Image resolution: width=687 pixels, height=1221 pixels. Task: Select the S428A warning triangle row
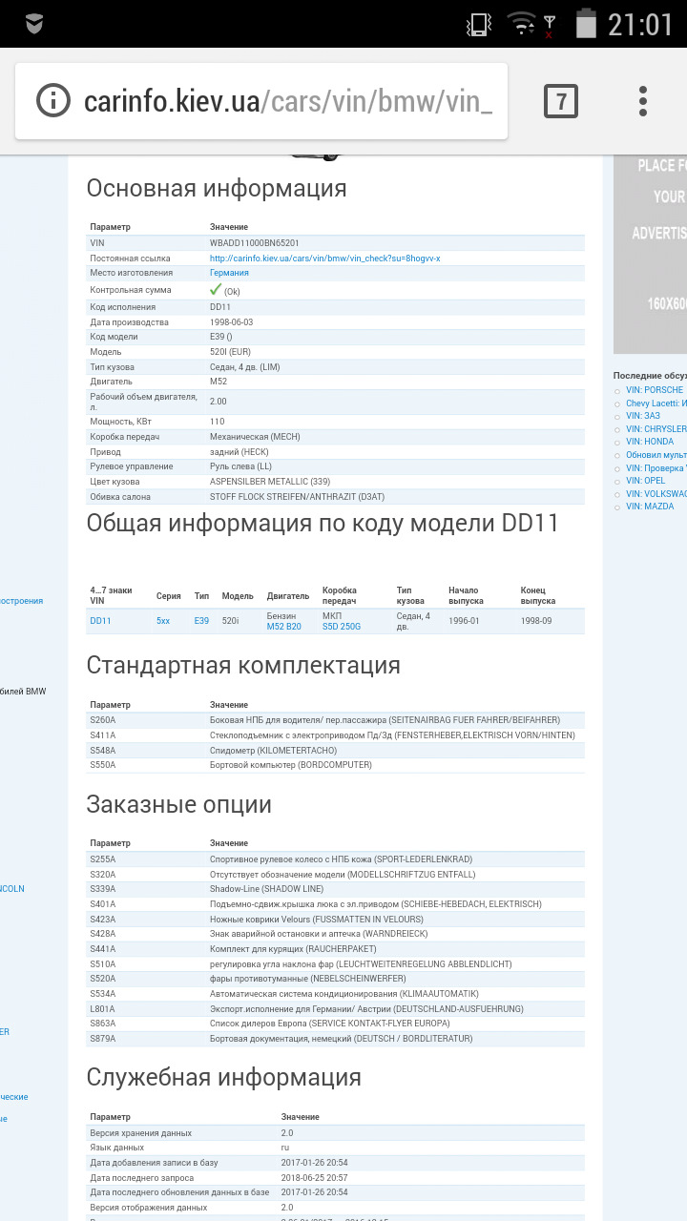click(x=335, y=934)
